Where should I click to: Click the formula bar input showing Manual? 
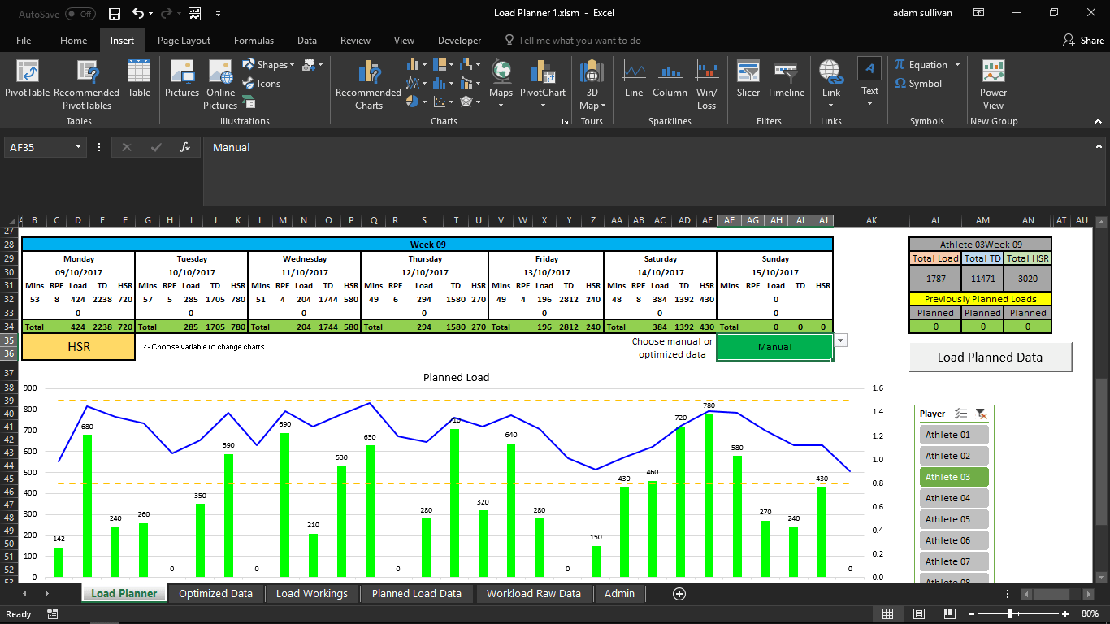pos(569,148)
